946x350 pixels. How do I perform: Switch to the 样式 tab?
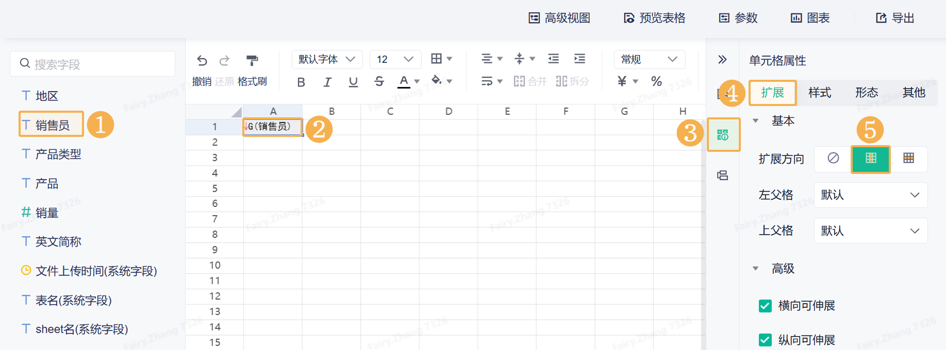[820, 93]
